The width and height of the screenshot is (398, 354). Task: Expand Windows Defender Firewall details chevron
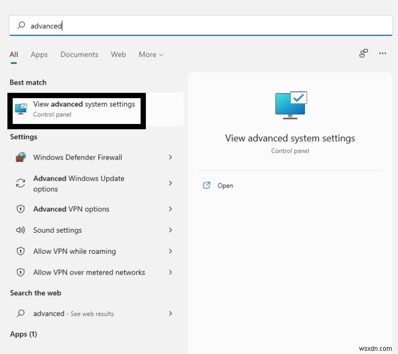click(x=170, y=157)
